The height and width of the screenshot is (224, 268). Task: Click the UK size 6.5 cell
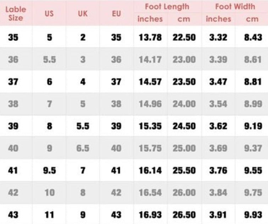83,148
